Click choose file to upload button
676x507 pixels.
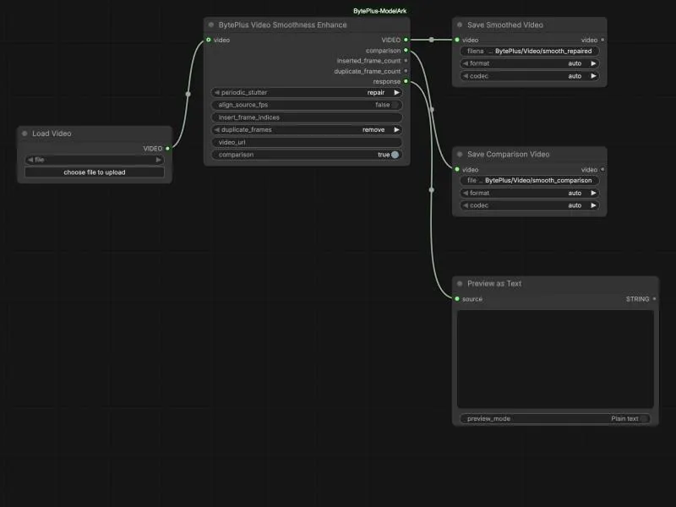95,172
